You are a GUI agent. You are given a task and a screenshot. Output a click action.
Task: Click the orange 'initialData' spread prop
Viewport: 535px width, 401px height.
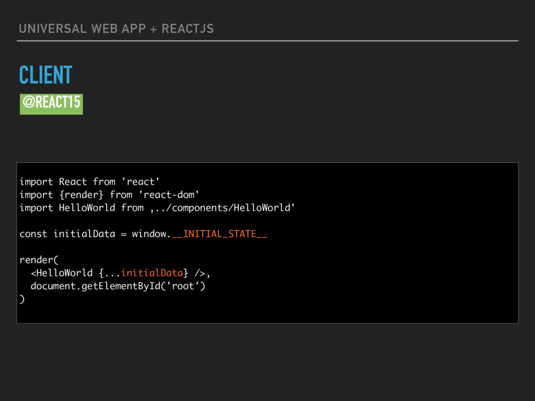click(x=152, y=273)
